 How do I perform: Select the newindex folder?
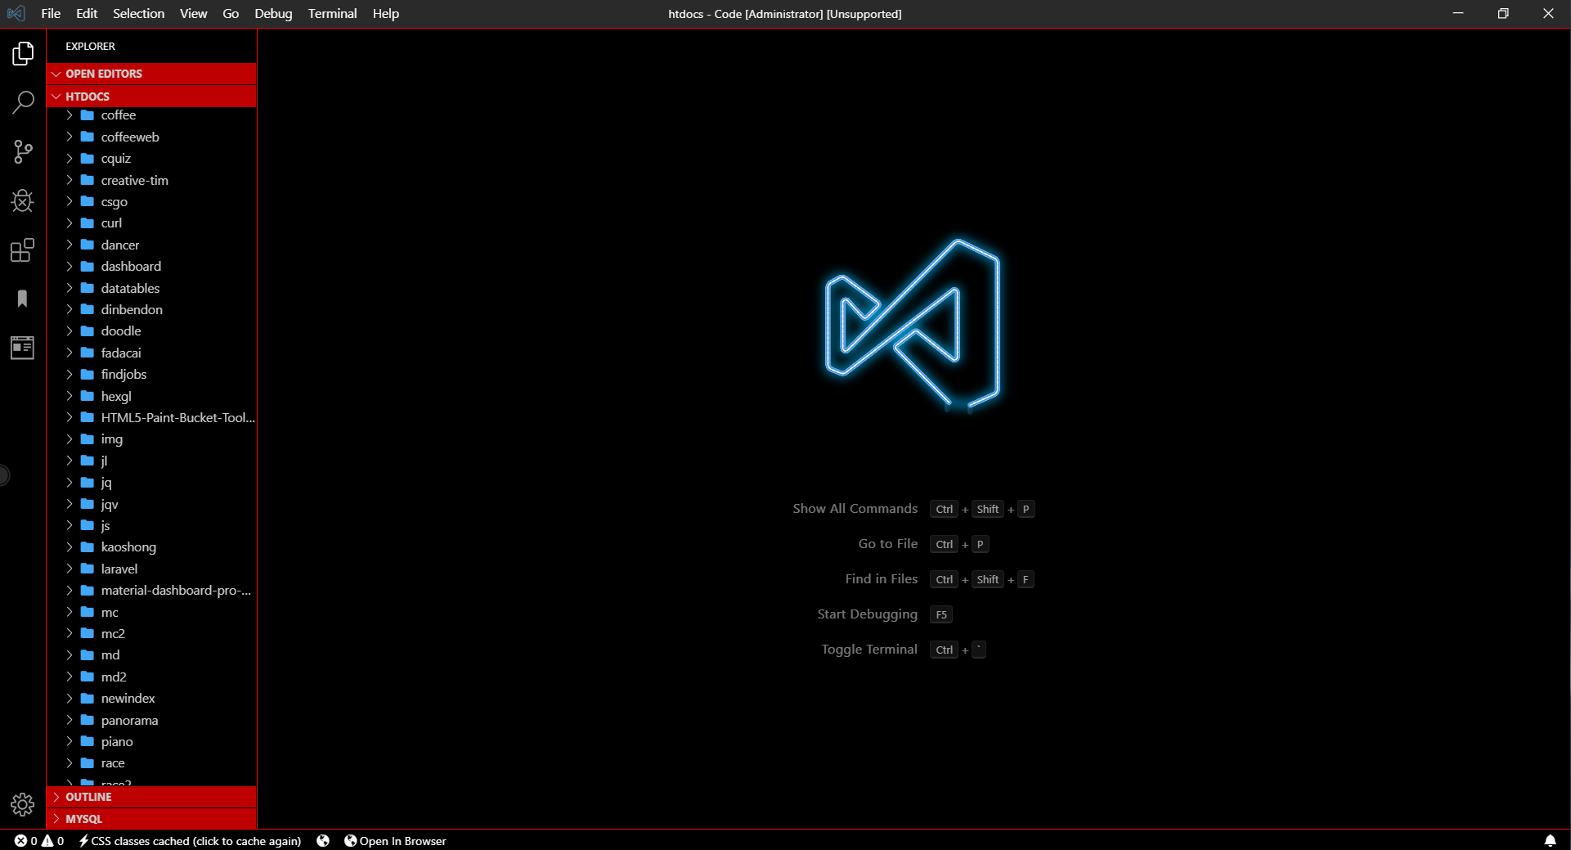coord(152,698)
